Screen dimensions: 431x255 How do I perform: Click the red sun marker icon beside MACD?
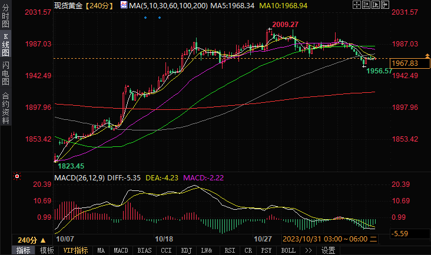point(17,176)
